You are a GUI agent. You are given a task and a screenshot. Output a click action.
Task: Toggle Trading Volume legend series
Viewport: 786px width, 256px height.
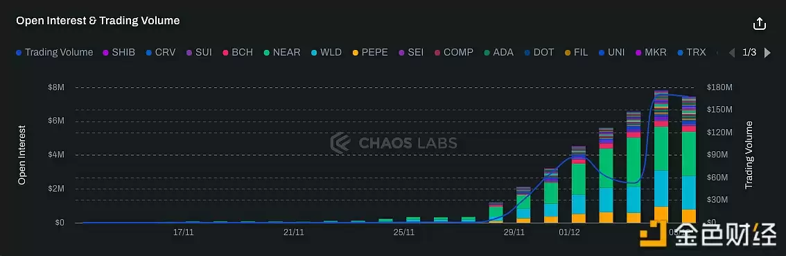click(x=54, y=52)
